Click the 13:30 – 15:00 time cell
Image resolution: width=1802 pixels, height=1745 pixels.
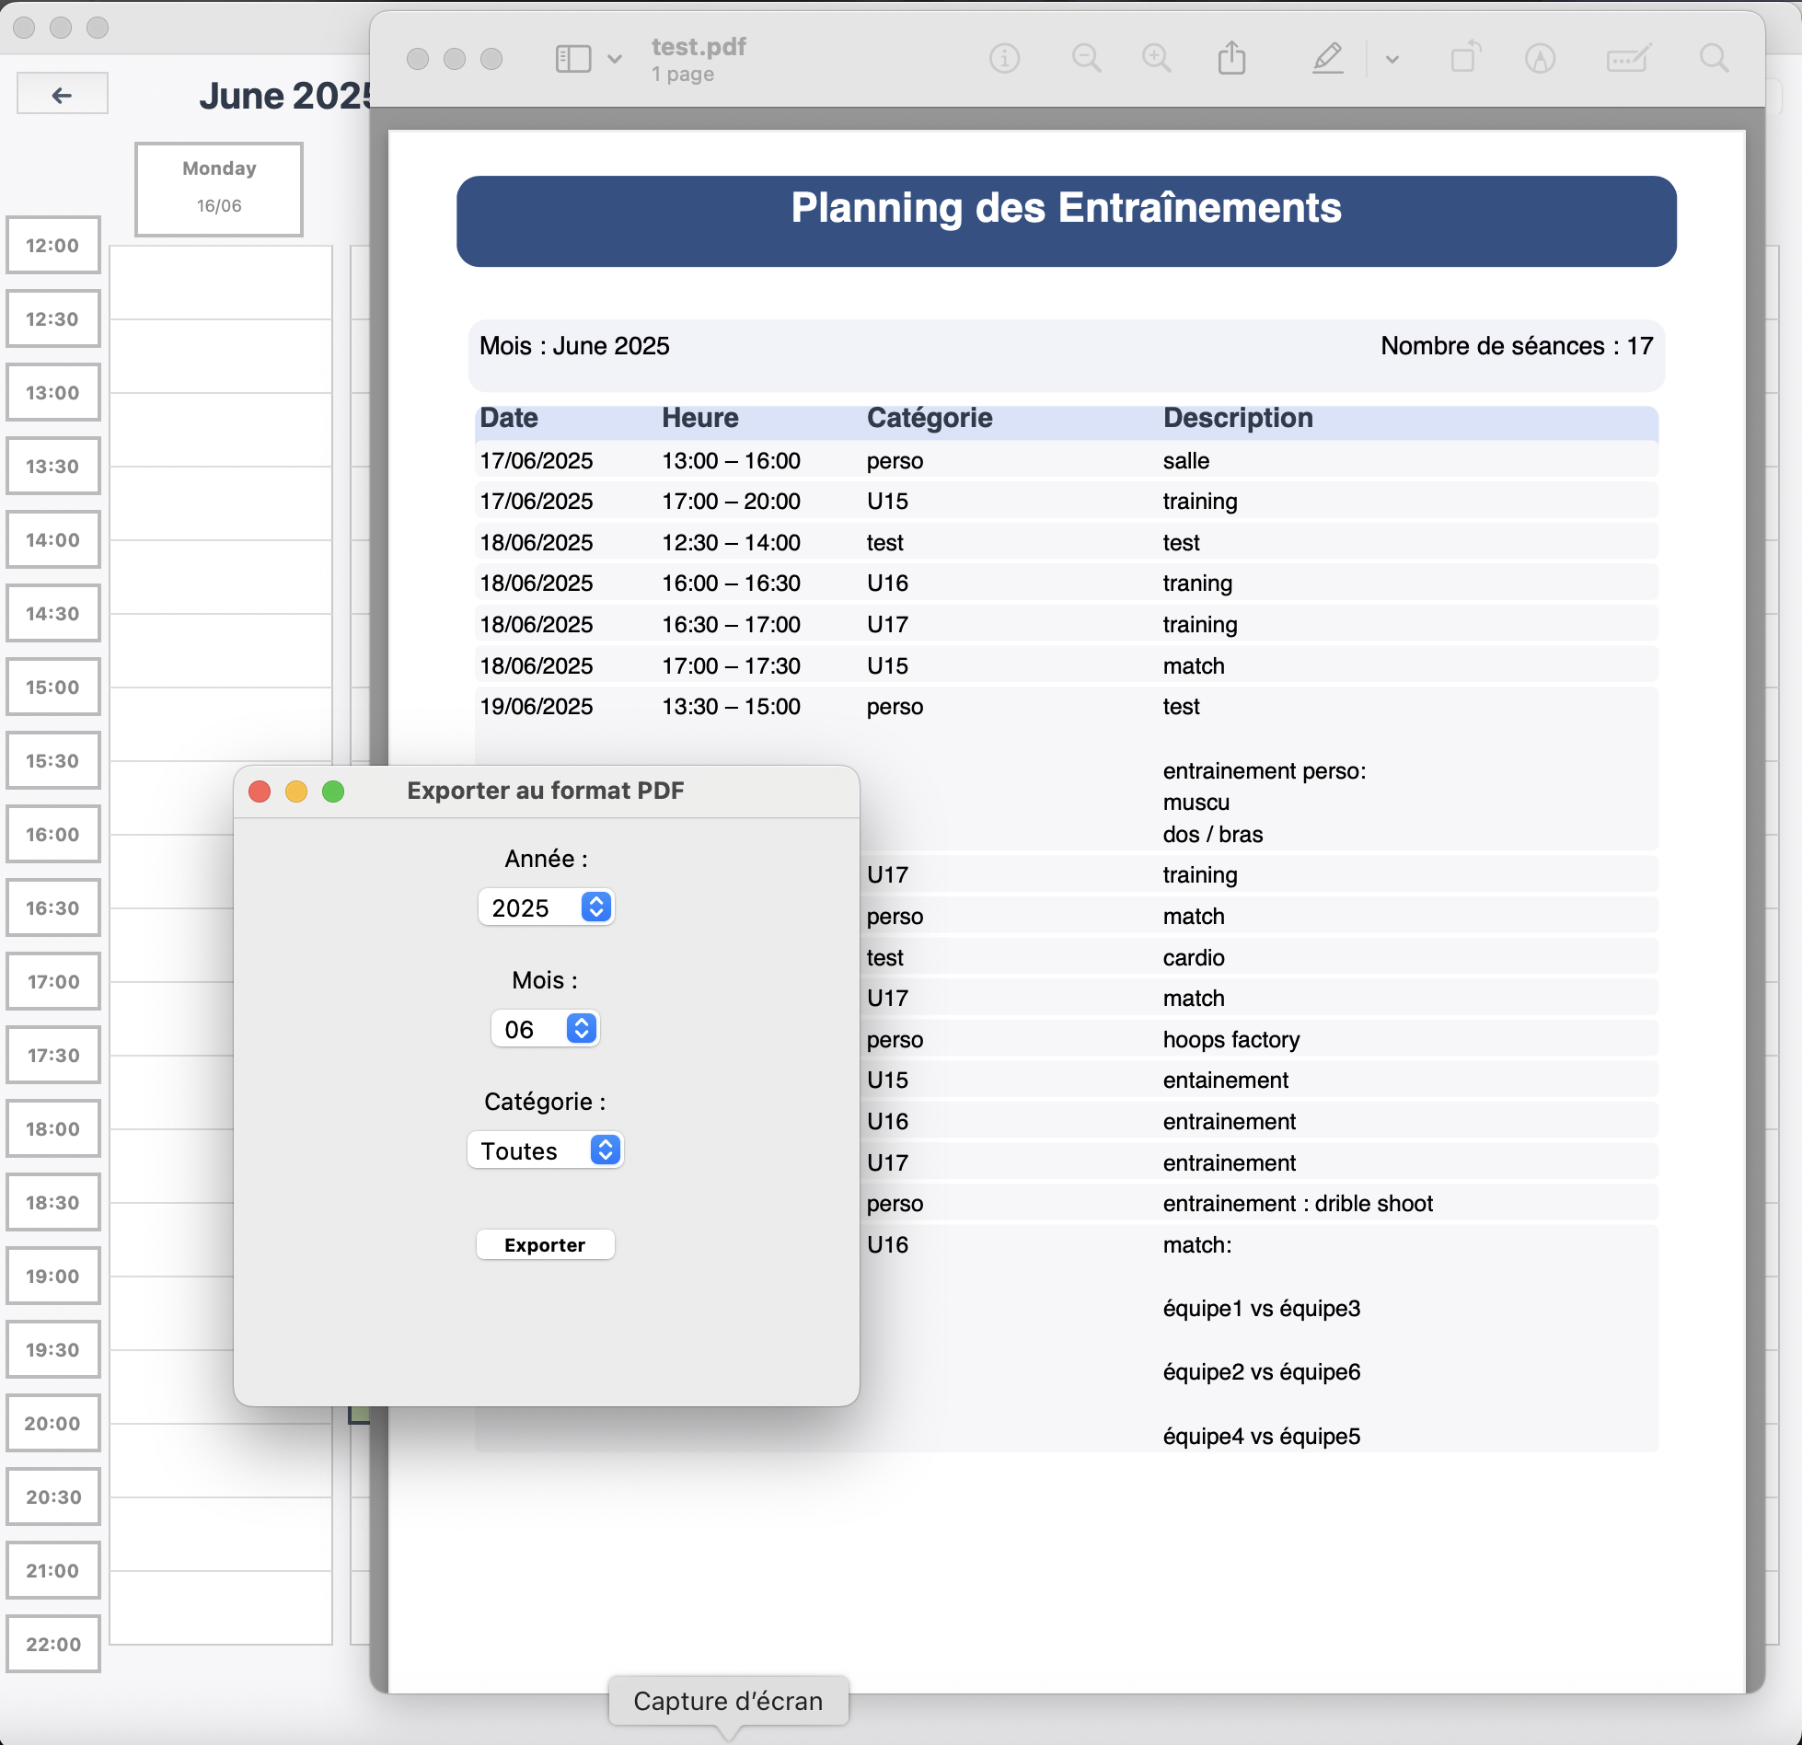(x=731, y=706)
